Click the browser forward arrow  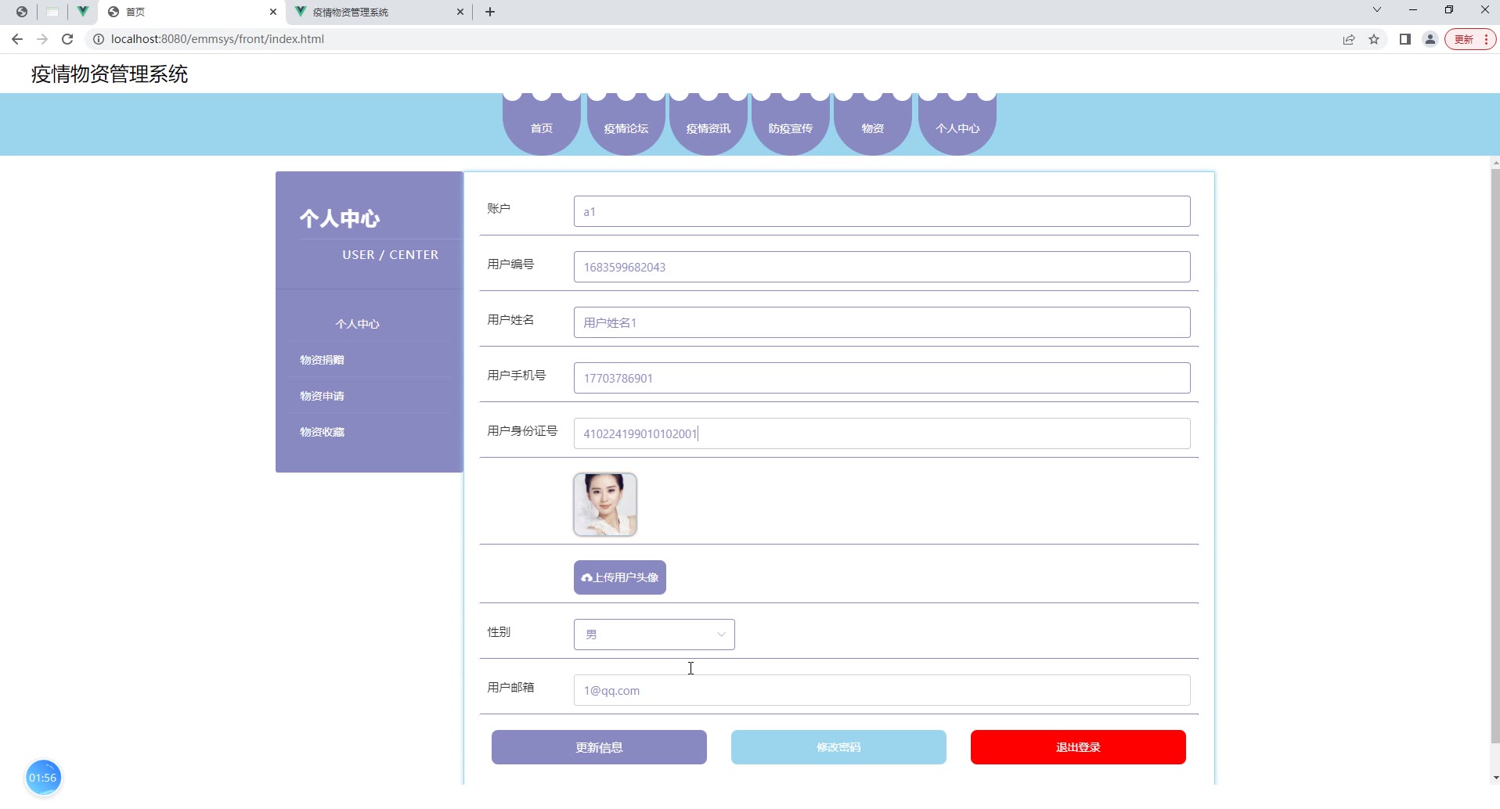pyautogui.click(x=42, y=39)
